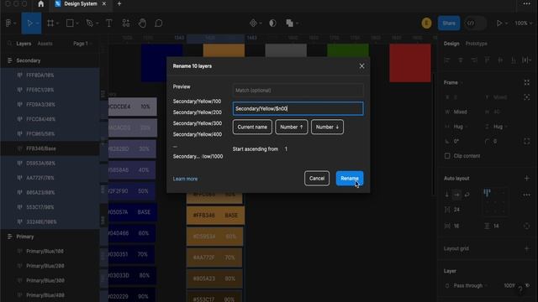Set horizontal auto layout direction
Screen dimensions: 538x302
(x=457, y=195)
